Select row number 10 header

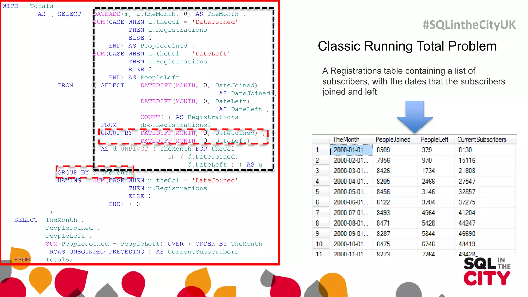tap(321, 244)
